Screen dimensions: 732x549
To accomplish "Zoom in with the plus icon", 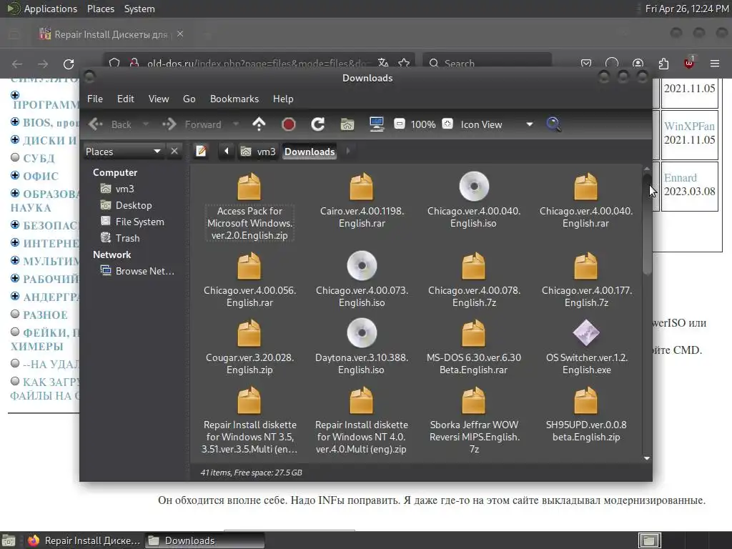I will [x=447, y=124].
